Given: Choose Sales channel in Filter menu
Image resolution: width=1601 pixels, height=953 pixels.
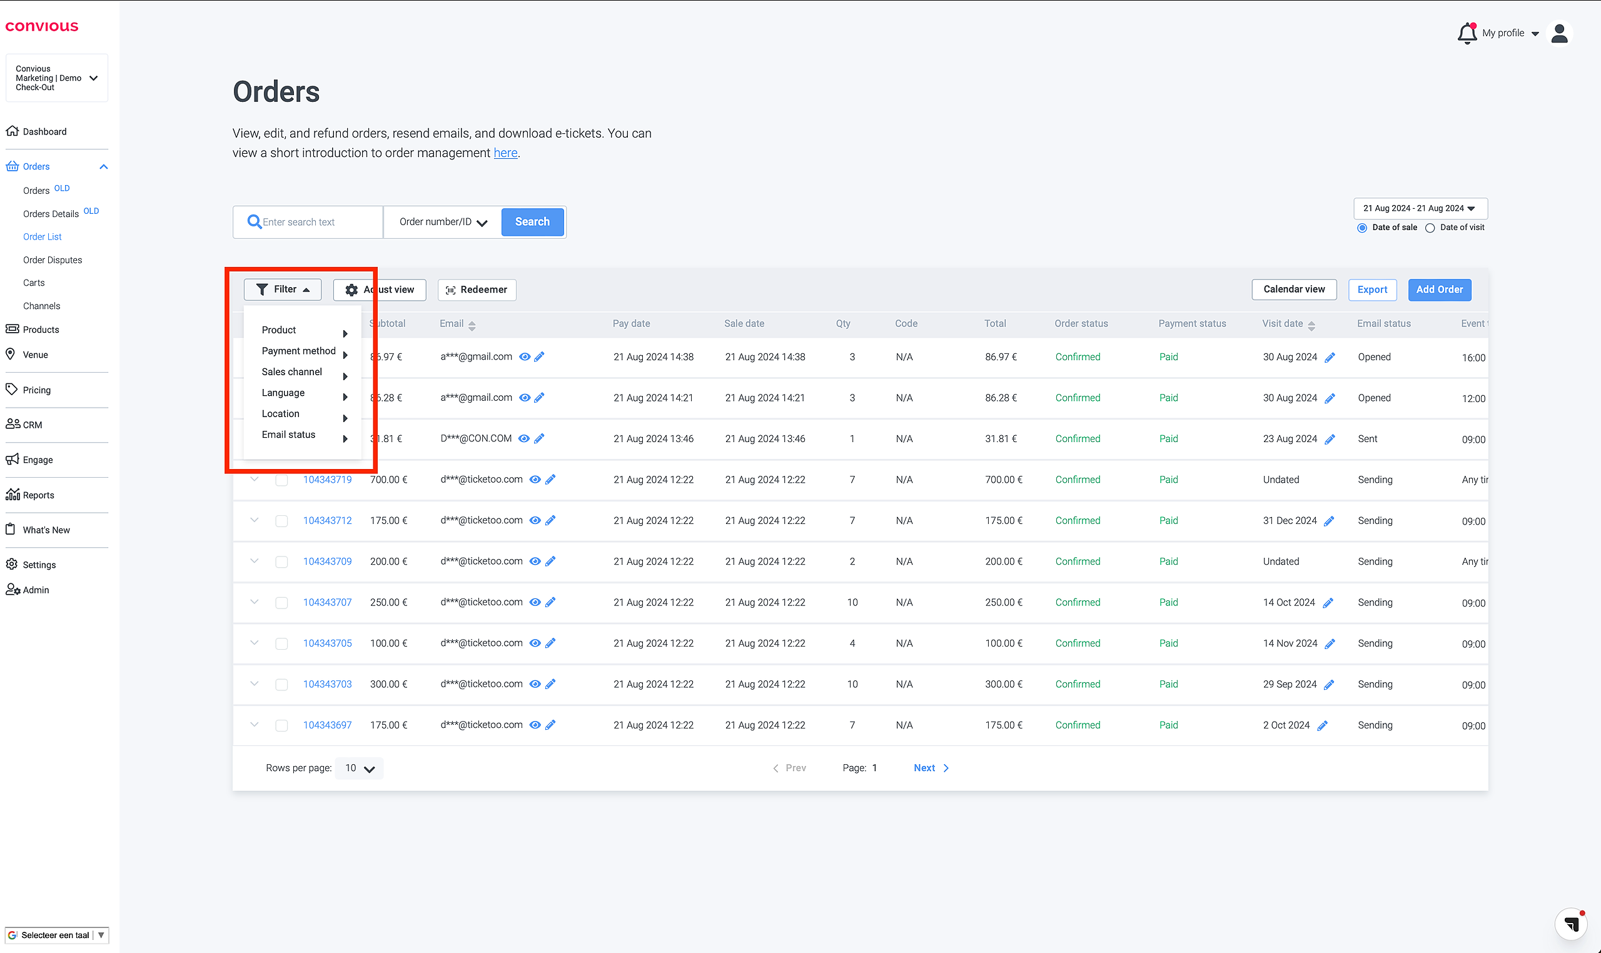Looking at the screenshot, I should (x=292, y=372).
